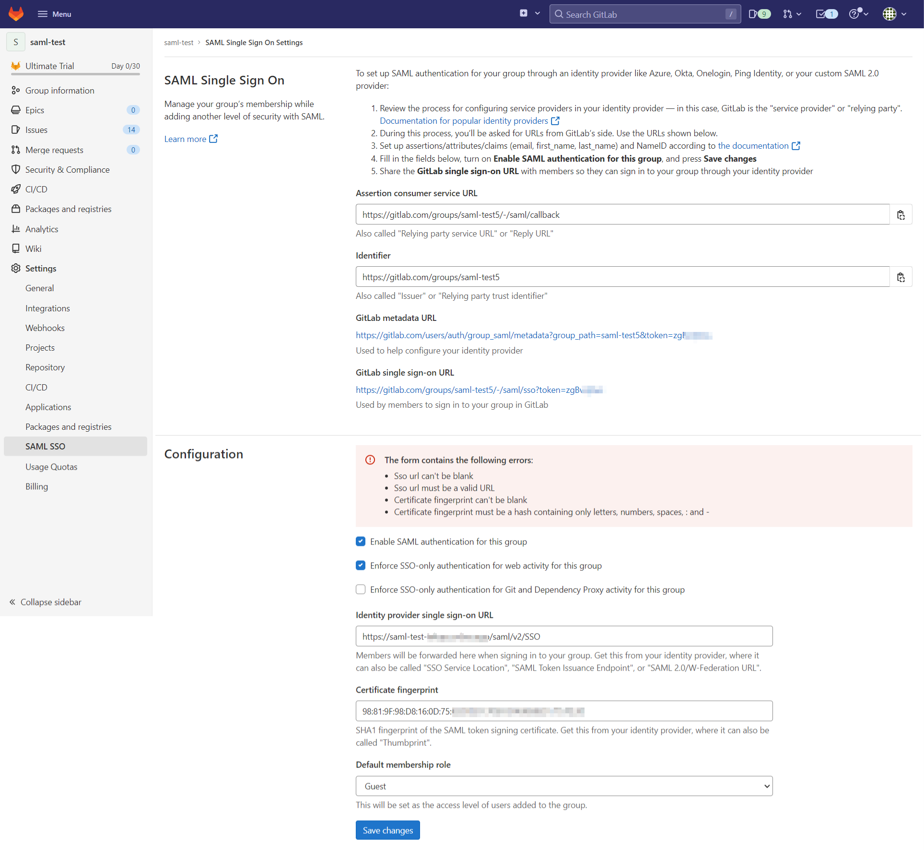Copy the Identifier URL to clipboard
924x850 pixels.
click(901, 277)
